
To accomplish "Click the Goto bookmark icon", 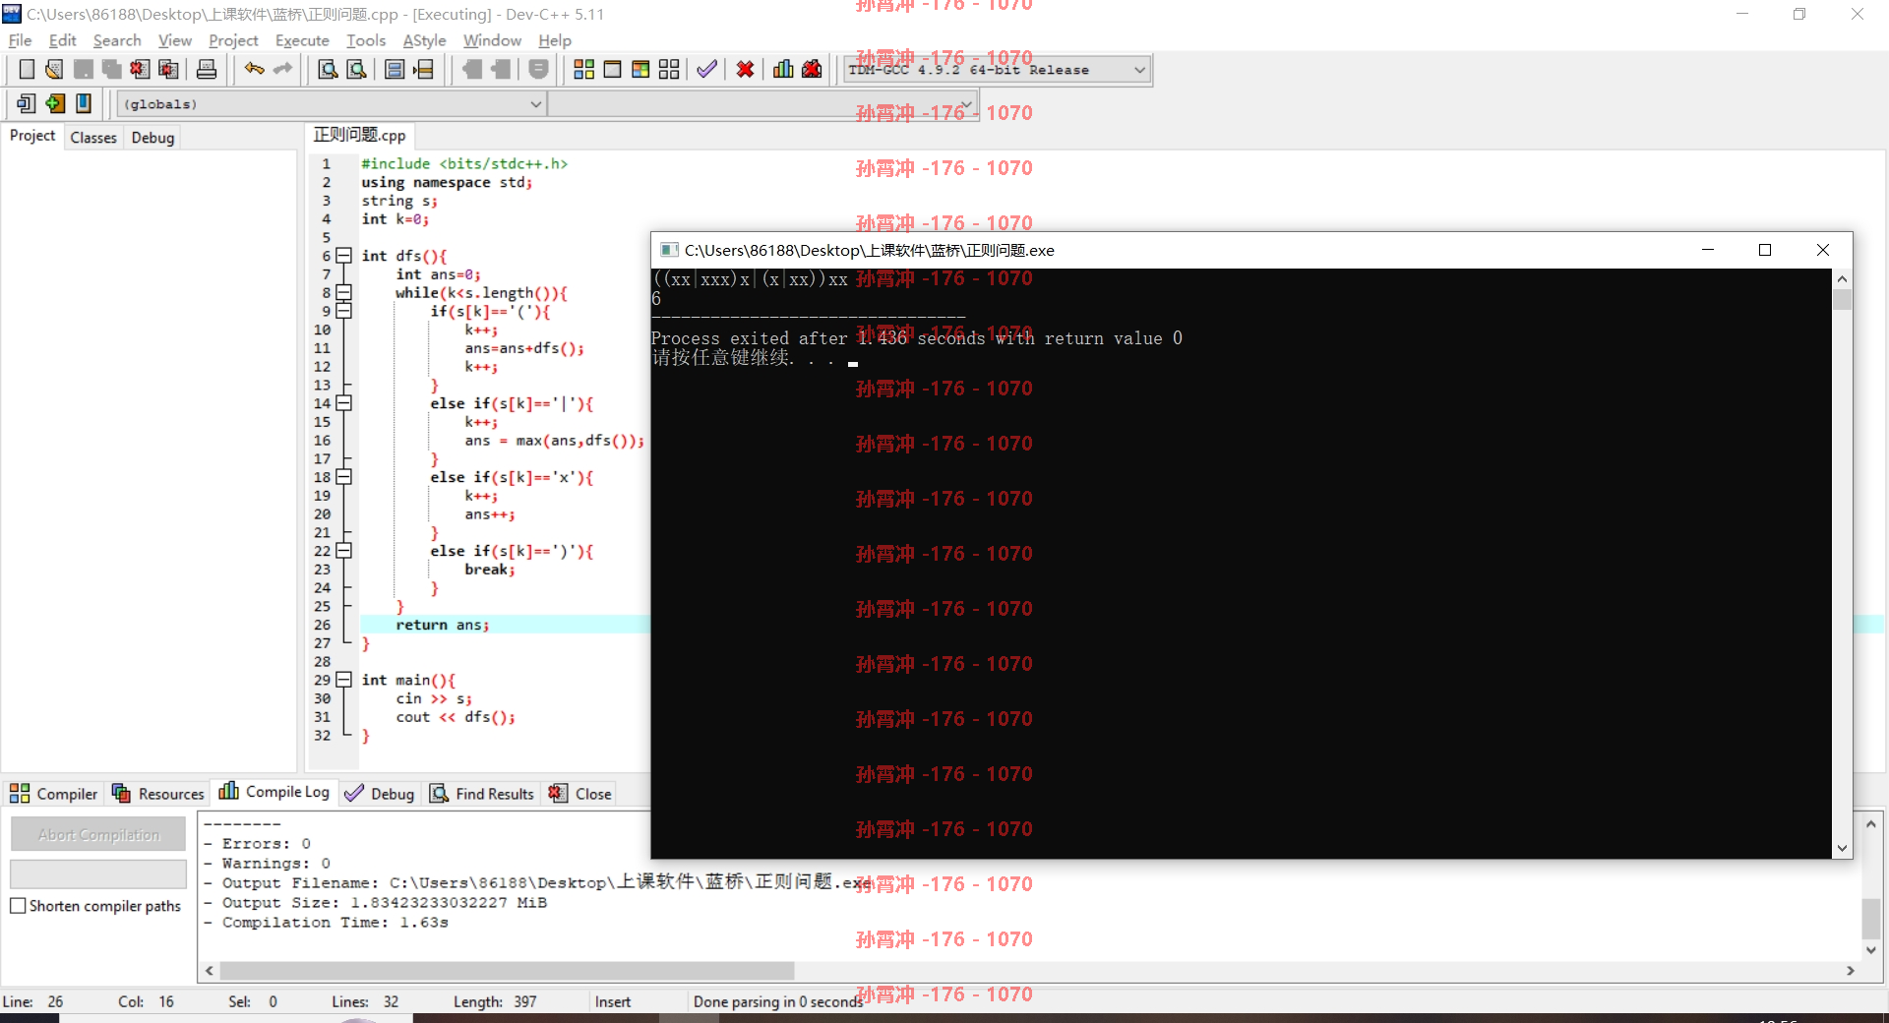I will pos(84,103).
